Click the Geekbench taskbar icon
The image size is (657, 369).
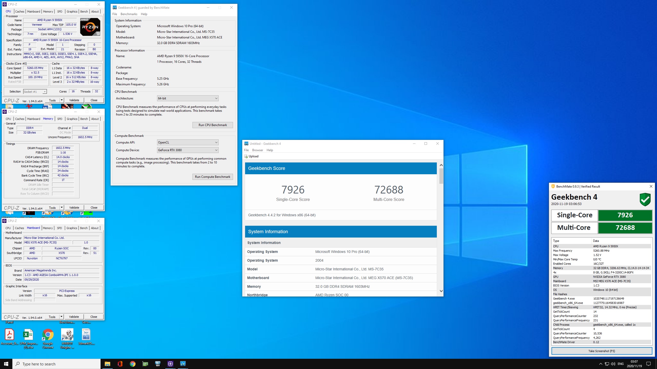183,364
